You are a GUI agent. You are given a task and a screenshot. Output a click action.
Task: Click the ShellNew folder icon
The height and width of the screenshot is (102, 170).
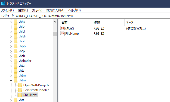click(x=20, y=95)
